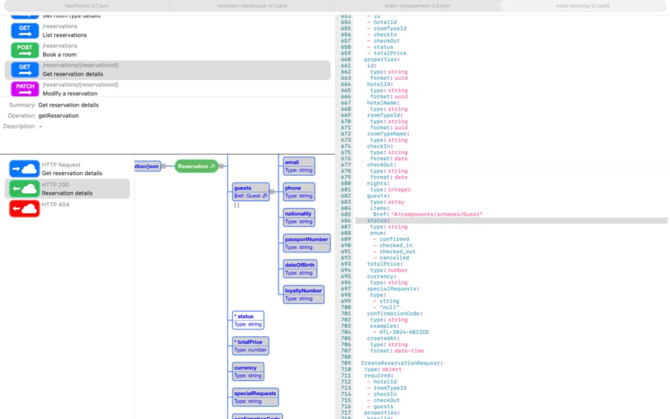The height and width of the screenshot is (419, 670).
Task: Open the inventory-warehouse-3.1.yaml tab
Action: click(250, 6)
